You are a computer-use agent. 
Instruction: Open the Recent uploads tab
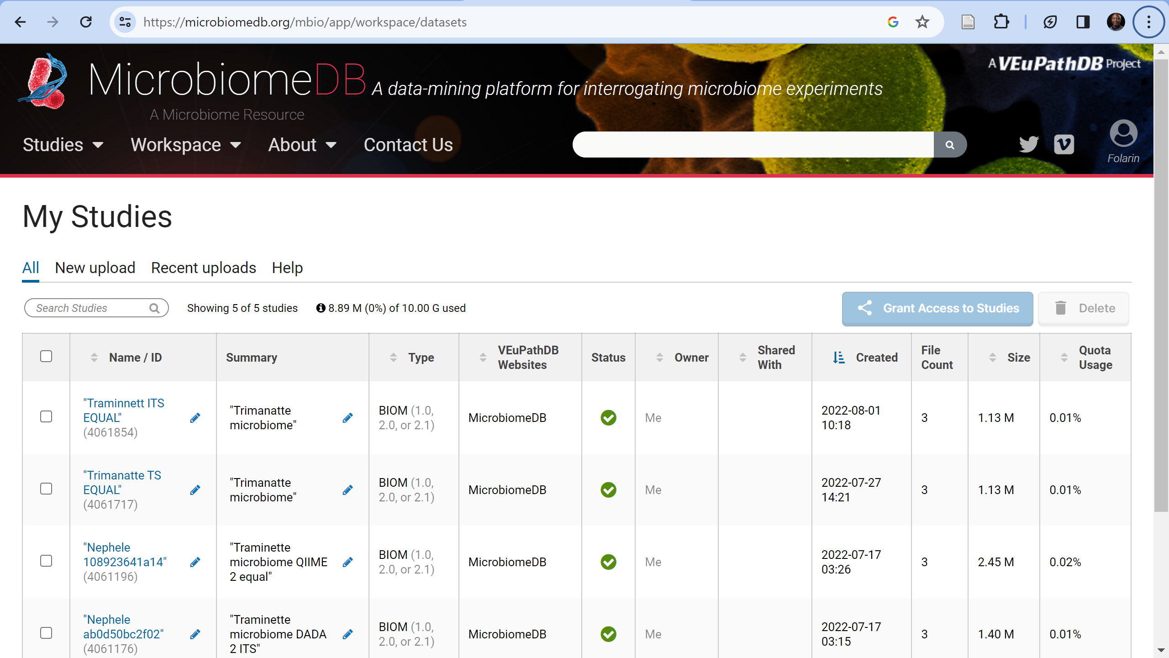click(203, 268)
